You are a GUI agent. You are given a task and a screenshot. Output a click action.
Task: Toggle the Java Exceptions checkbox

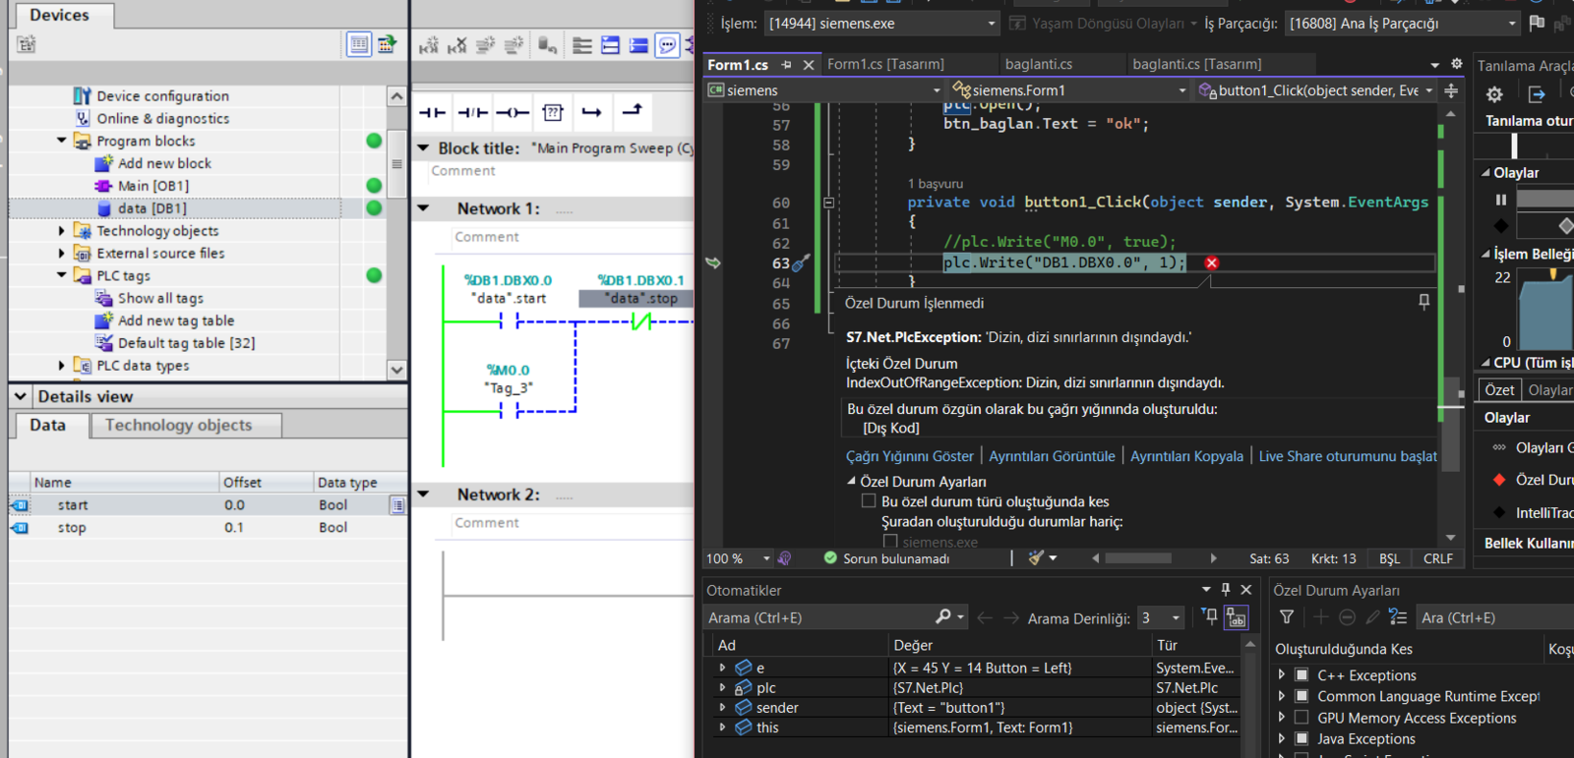click(1302, 739)
